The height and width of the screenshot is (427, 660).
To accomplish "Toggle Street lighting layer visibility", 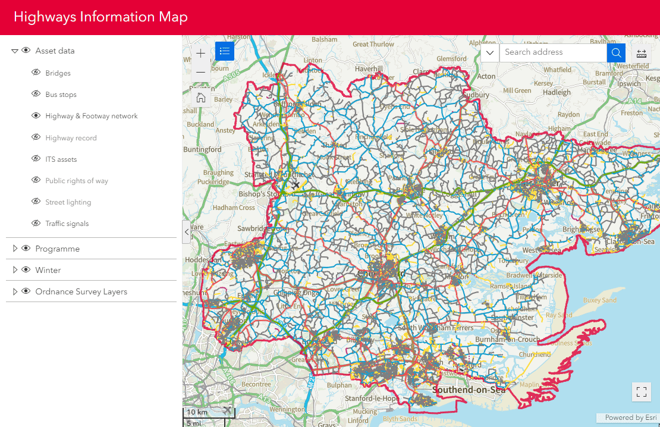I will tap(36, 202).
